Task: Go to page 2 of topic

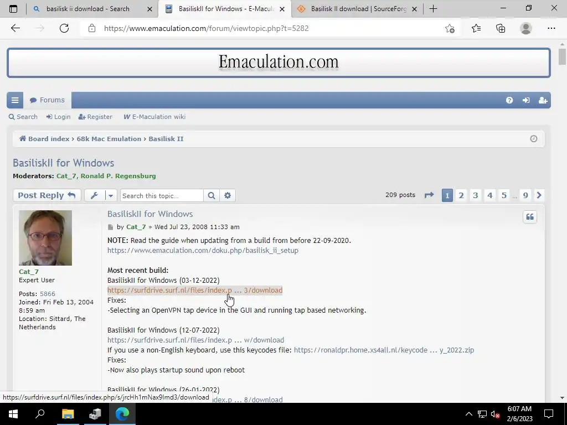Action: coord(461,195)
